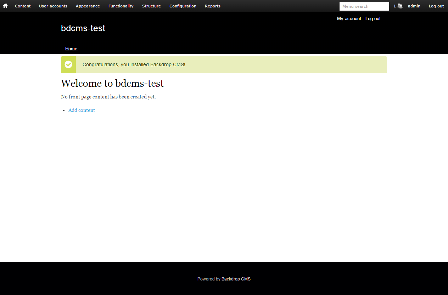448x295 pixels.
Task: Click the 'No front page content' text
Action: tap(108, 97)
